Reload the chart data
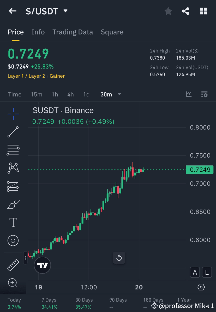The image size is (216, 312). pos(119,258)
